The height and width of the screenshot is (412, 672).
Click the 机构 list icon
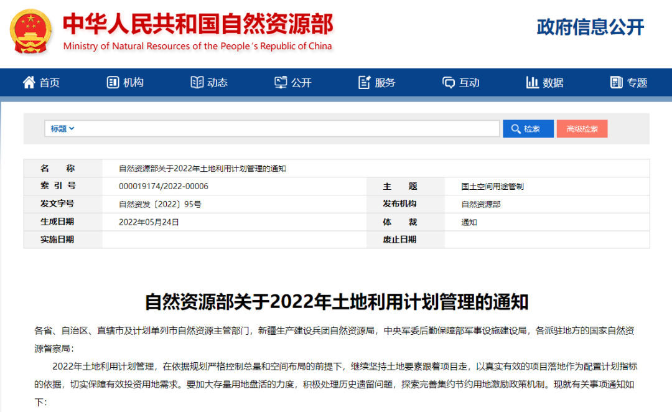pos(113,82)
